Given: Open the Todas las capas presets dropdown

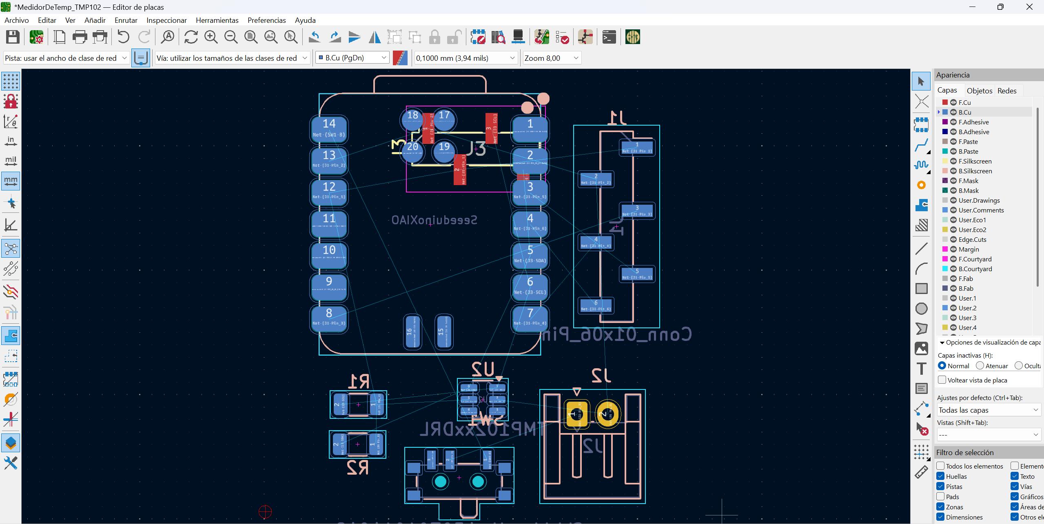Looking at the screenshot, I should [989, 410].
